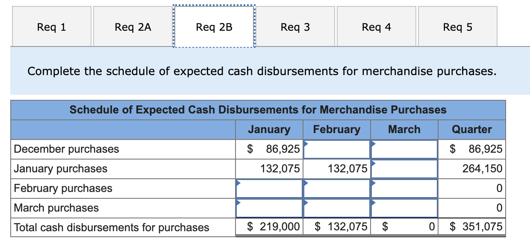The height and width of the screenshot is (244, 530).
Task: Click Quarter value $ 86,925
Action: 472,149
